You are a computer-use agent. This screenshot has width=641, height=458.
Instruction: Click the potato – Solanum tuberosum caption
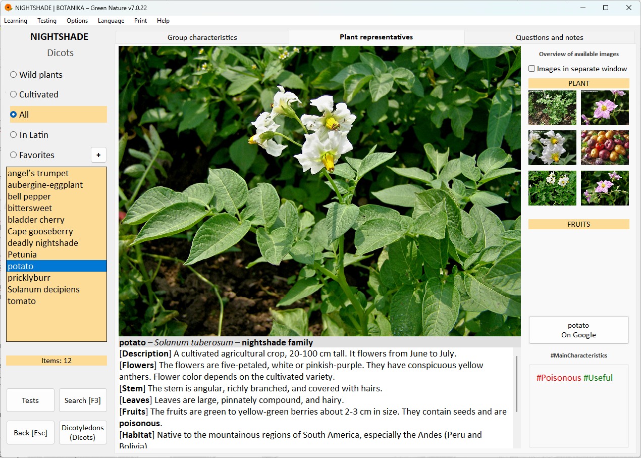point(216,342)
